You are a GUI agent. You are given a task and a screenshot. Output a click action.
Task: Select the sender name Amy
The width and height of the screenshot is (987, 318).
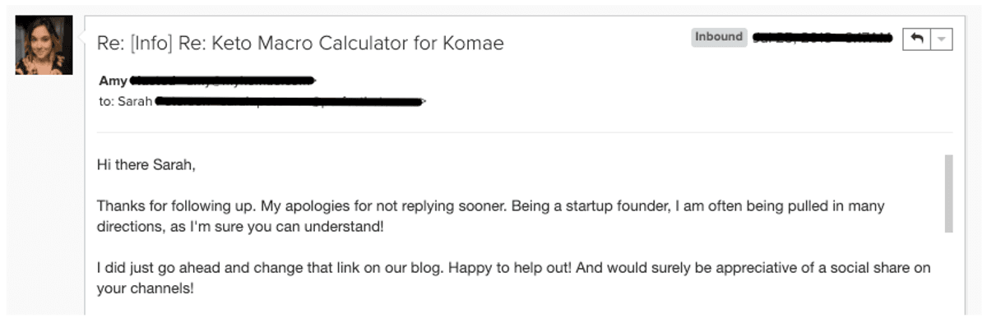(113, 81)
